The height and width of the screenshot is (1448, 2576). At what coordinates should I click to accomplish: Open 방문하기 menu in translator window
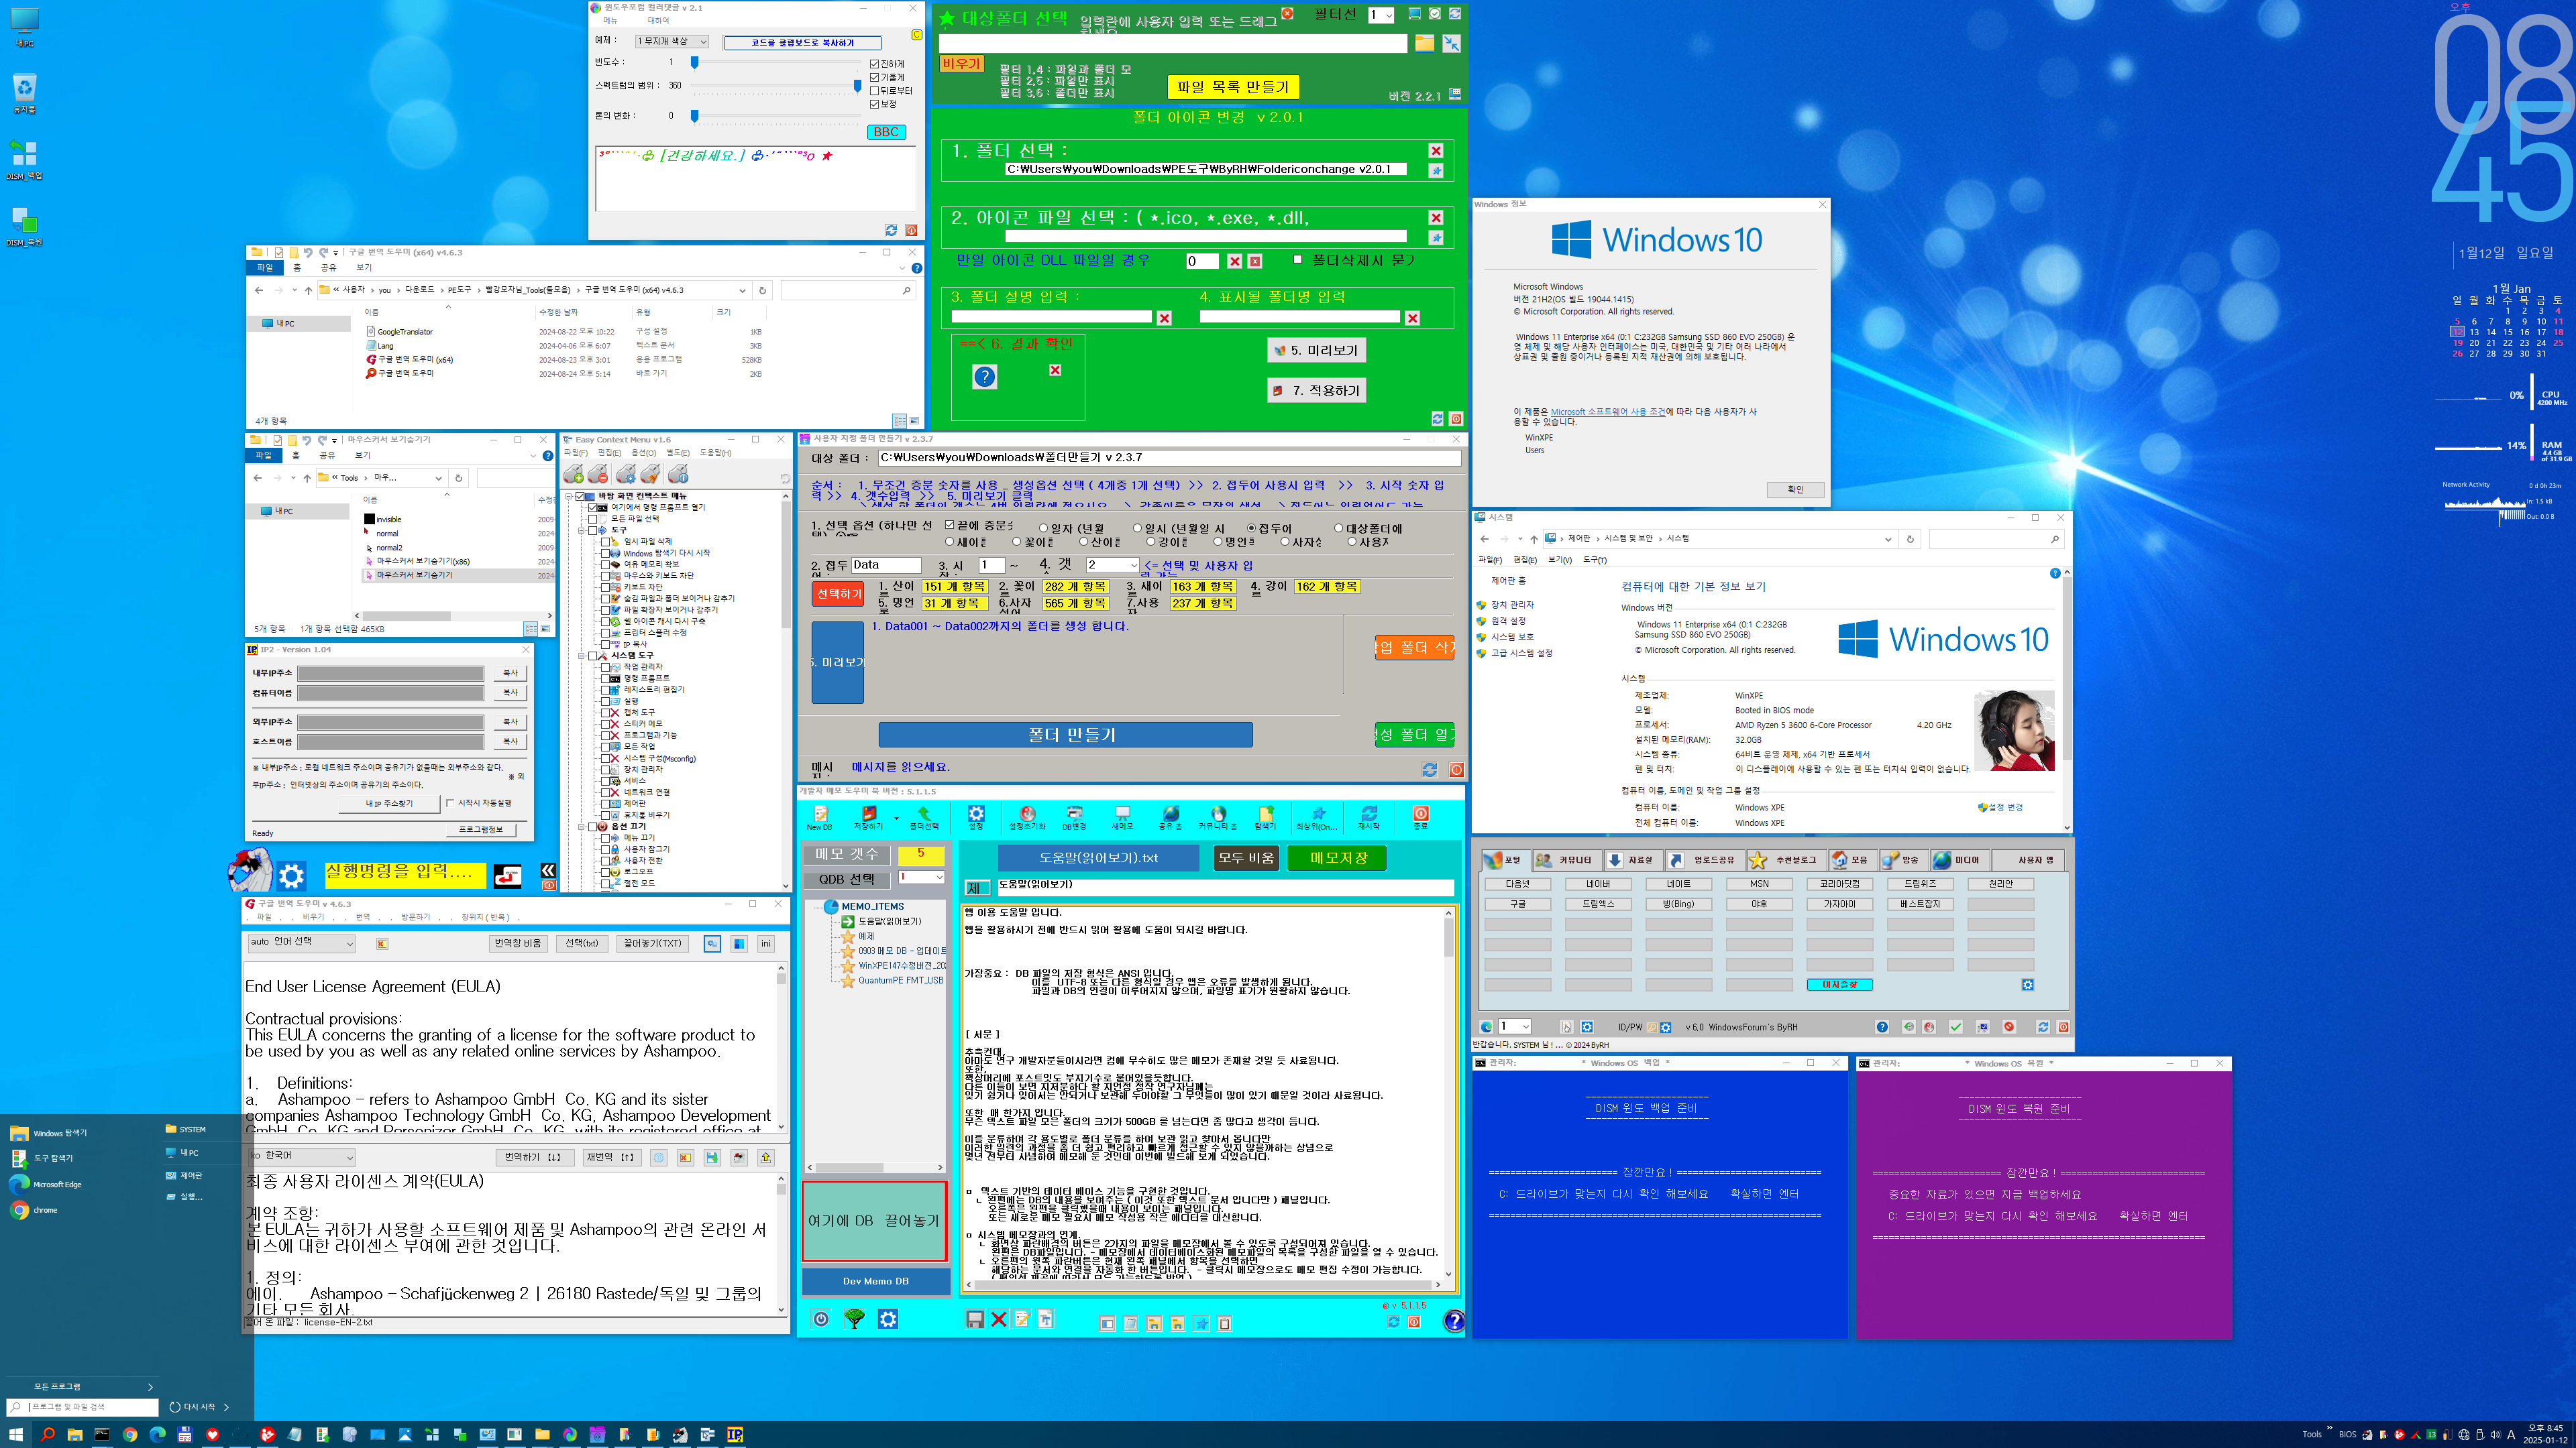(415, 916)
